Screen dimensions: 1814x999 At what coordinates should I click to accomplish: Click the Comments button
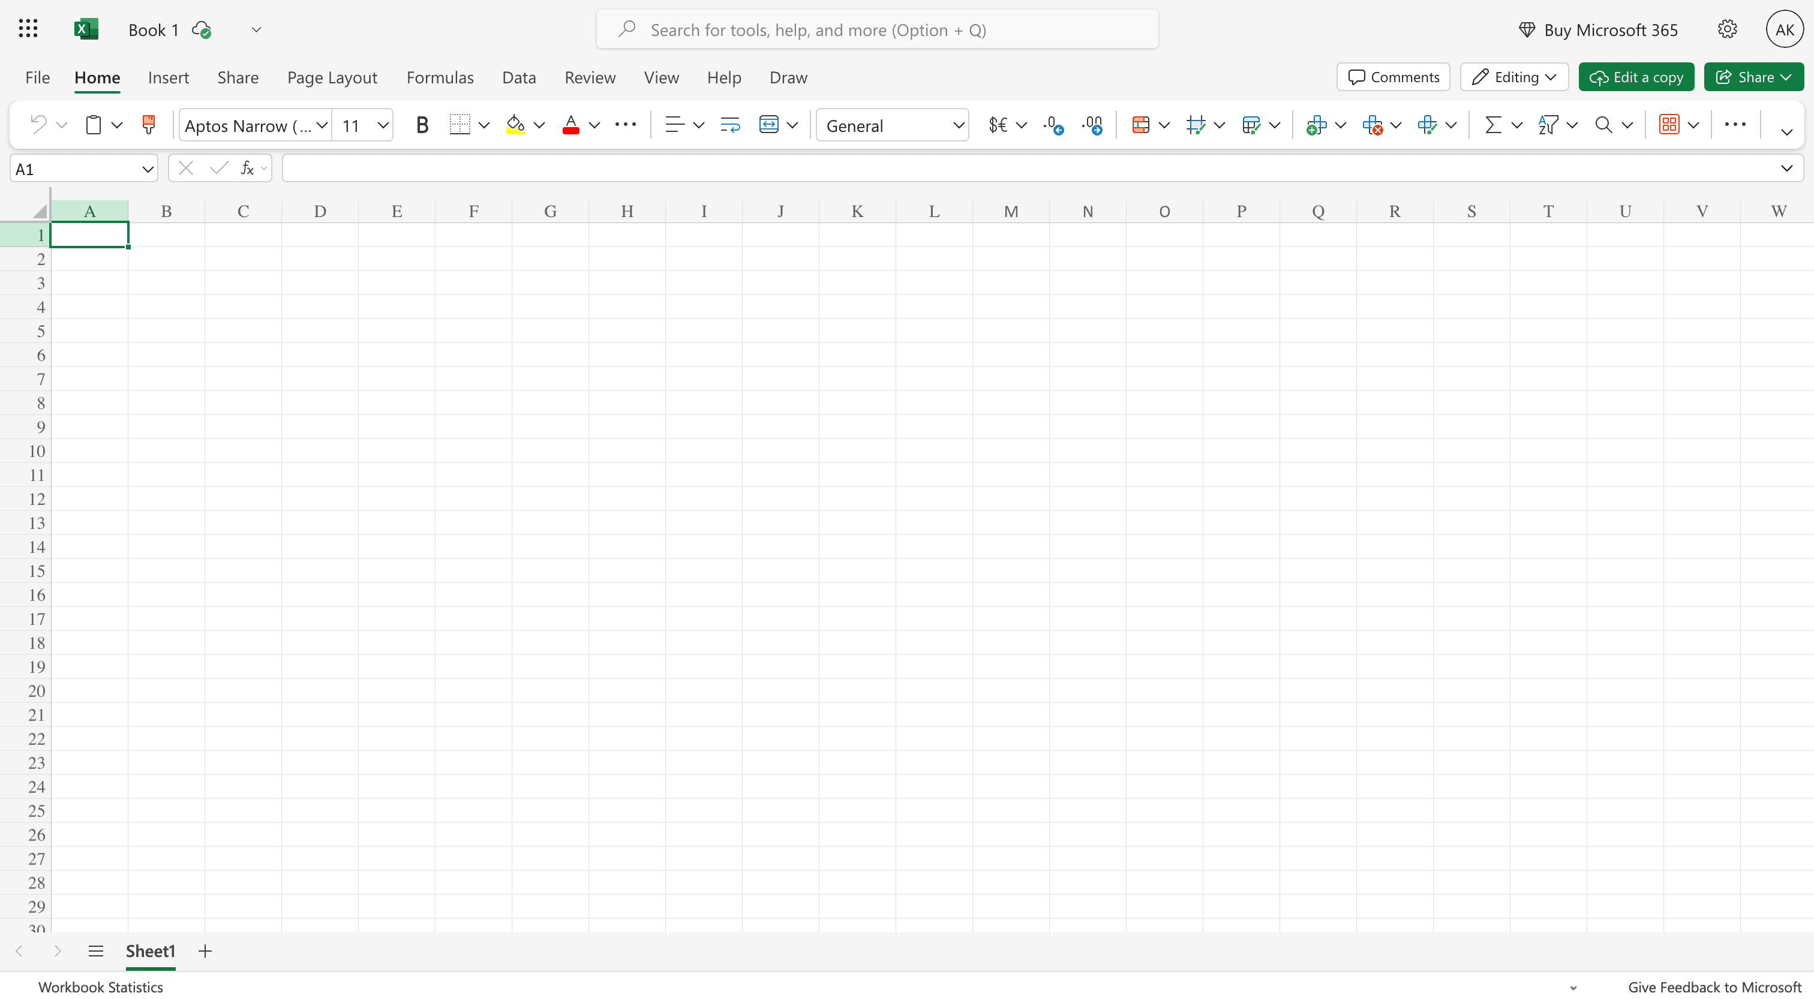(1393, 77)
